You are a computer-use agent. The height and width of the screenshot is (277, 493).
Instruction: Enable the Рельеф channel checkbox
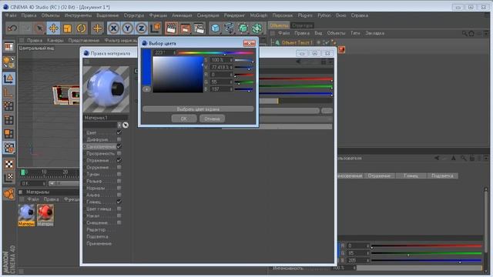tap(119, 181)
